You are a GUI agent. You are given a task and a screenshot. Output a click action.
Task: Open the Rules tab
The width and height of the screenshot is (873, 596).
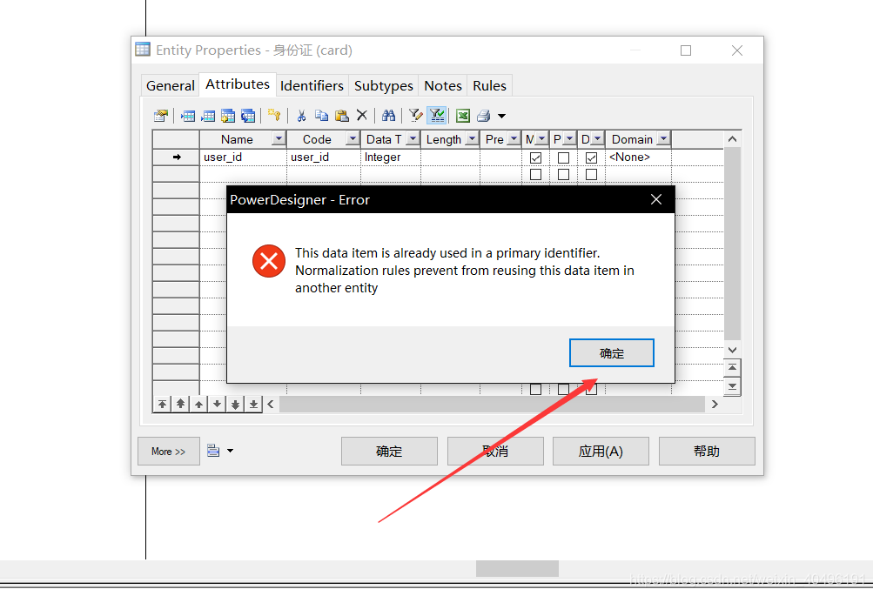pos(489,85)
